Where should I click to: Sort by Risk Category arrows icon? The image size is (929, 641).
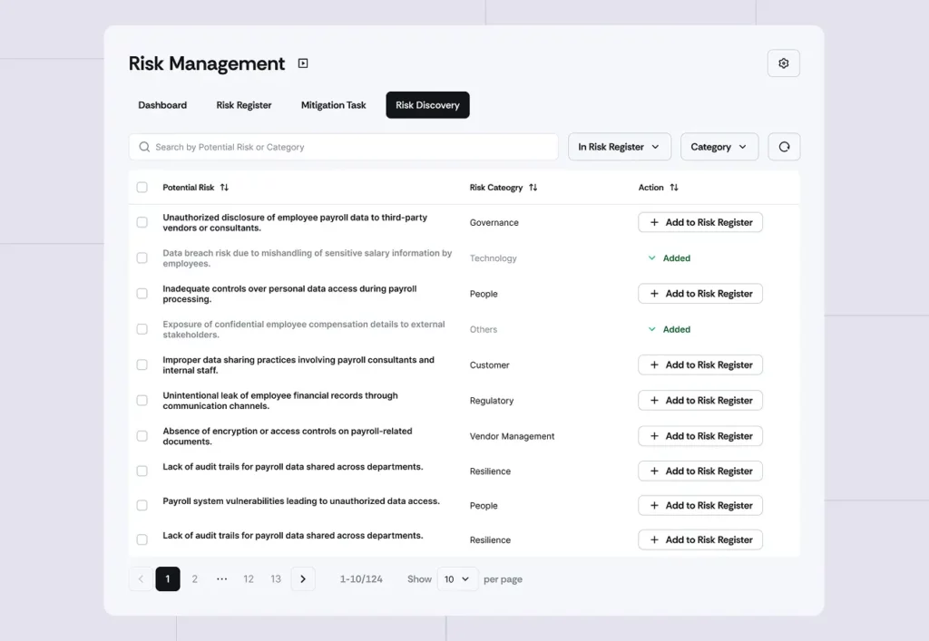click(533, 187)
